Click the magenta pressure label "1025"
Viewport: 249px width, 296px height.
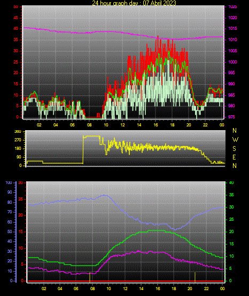pos(232,6)
